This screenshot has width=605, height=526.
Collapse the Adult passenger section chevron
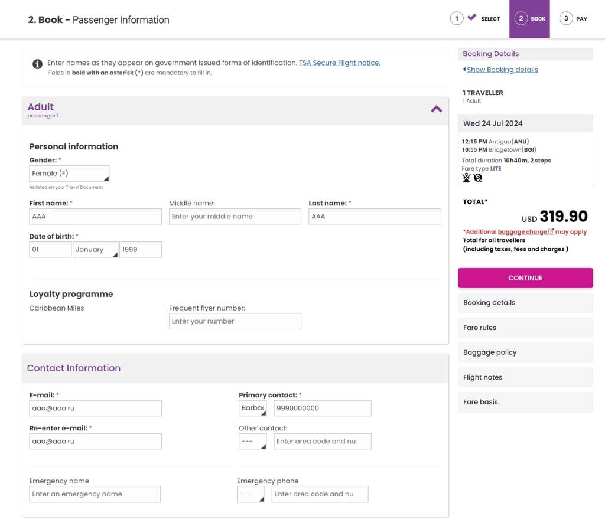436,109
